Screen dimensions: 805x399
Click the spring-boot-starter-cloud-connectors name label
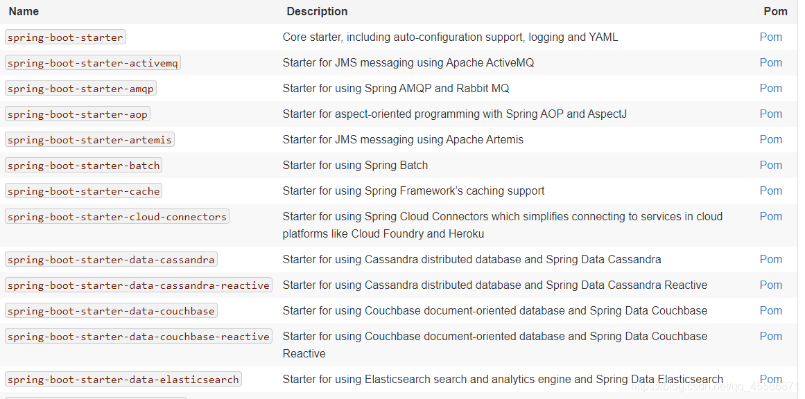pos(117,217)
